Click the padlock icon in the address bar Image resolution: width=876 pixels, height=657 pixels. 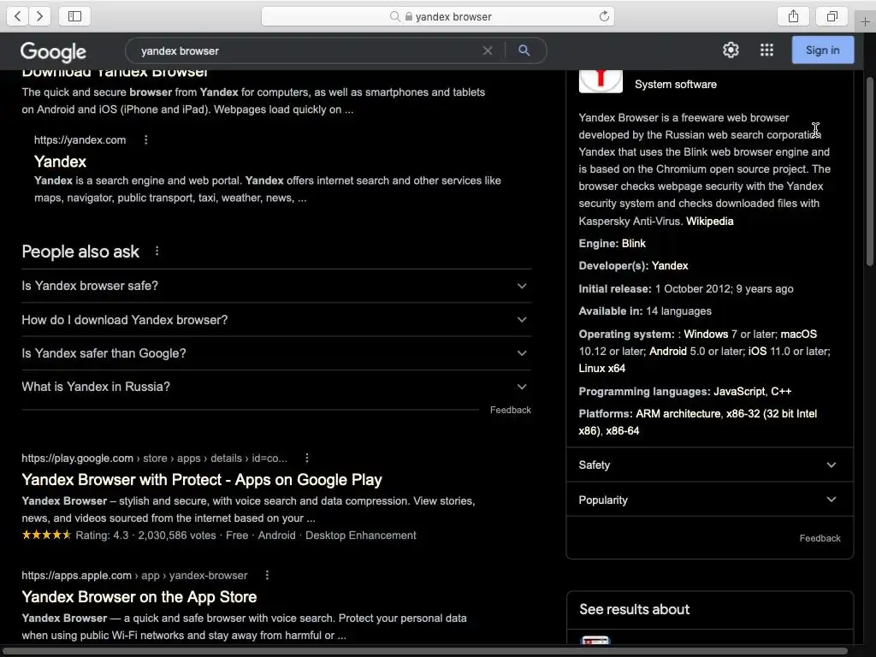point(409,17)
